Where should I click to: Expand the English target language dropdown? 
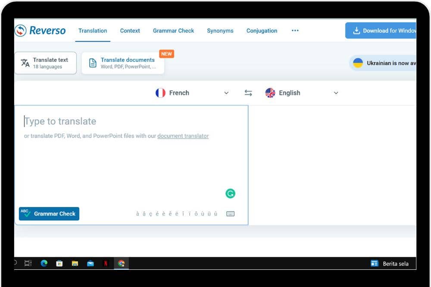point(336,93)
